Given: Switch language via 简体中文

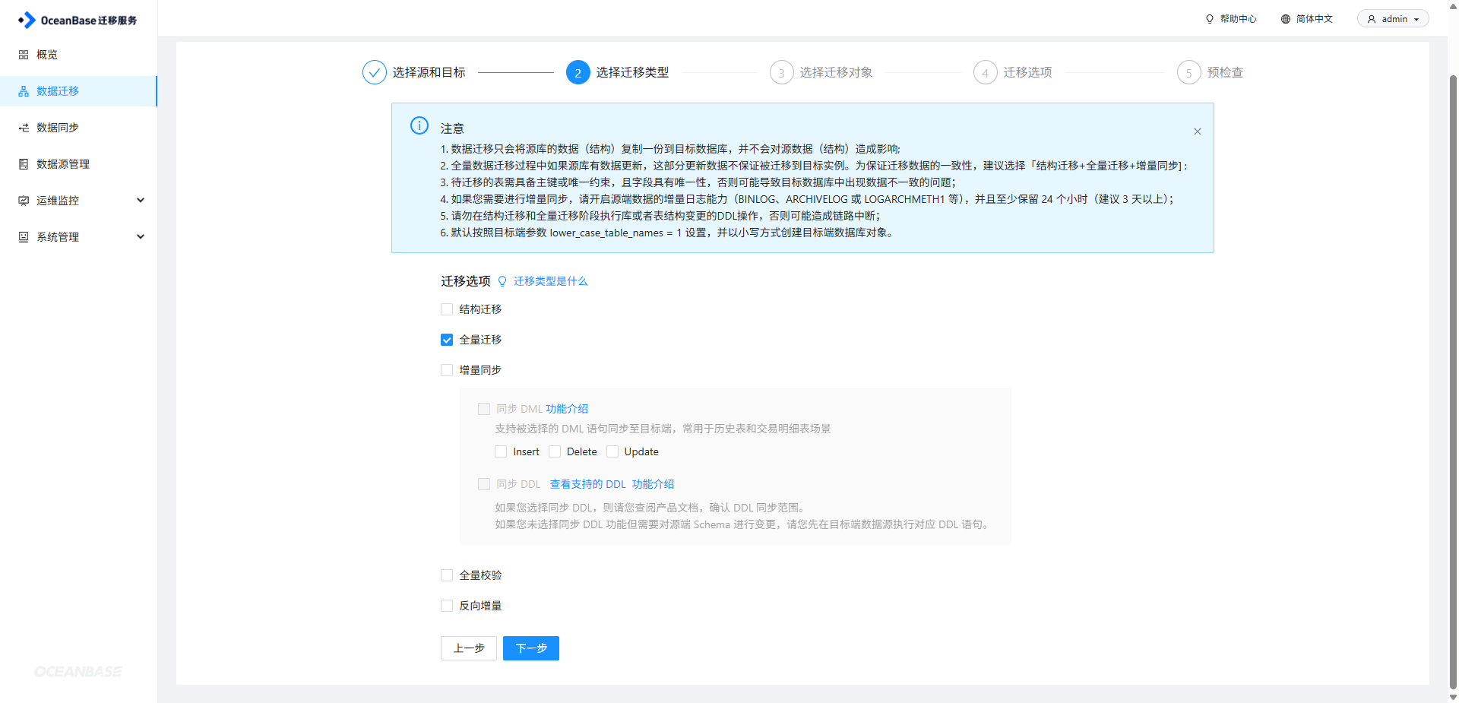Looking at the screenshot, I should pos(1315,19).
